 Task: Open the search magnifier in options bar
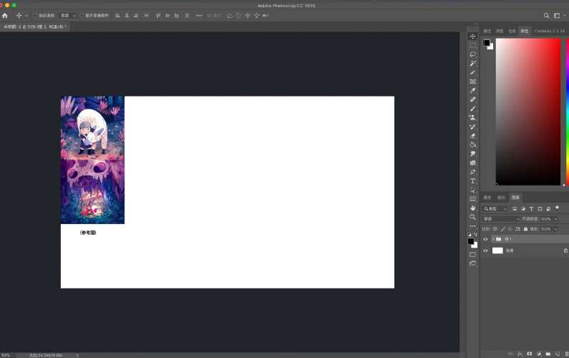pos(546,16)
